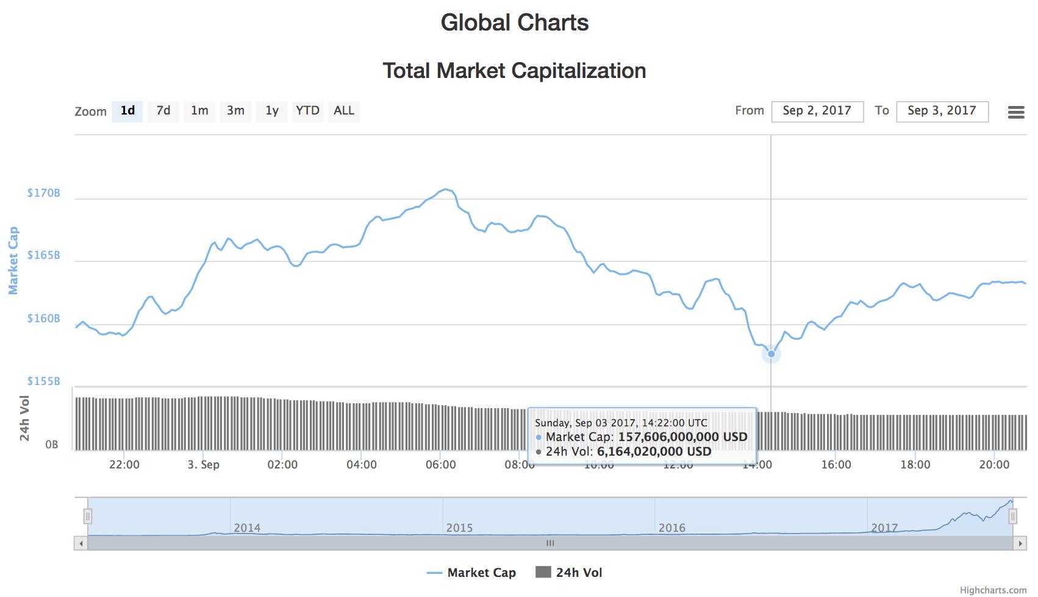Click the From date field
The image size is (1038, 597).
coord(817,111)
